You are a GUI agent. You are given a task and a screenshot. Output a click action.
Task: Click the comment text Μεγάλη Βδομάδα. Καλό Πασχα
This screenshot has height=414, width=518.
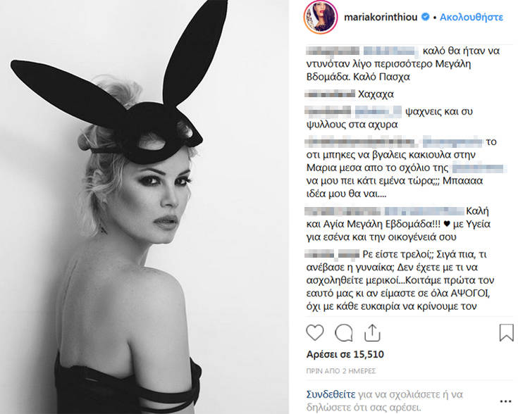(388, 70)
